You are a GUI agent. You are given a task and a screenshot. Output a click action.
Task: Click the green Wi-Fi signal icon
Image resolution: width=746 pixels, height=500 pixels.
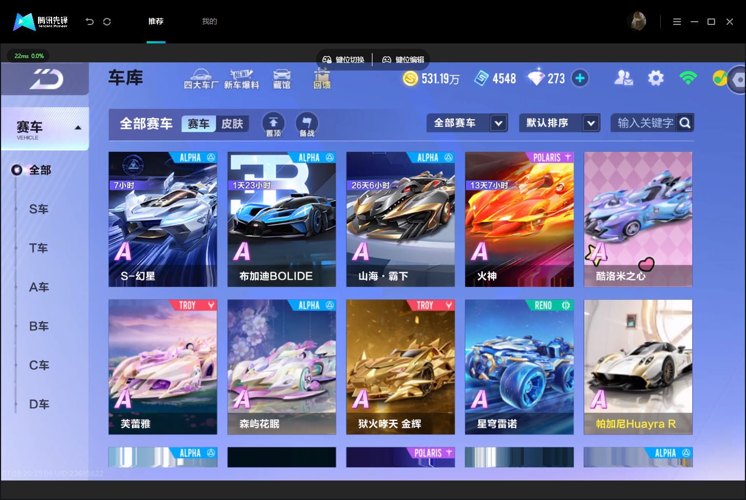pyautogui.click(x=688, y=78)
